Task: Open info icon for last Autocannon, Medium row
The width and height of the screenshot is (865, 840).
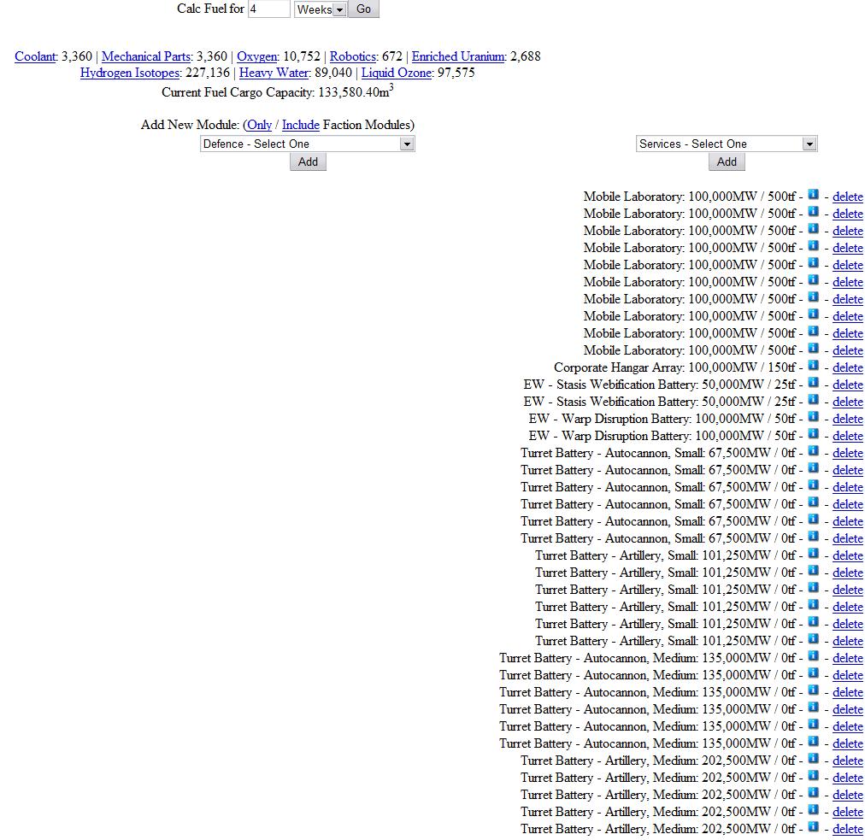Action: point(813,741)
